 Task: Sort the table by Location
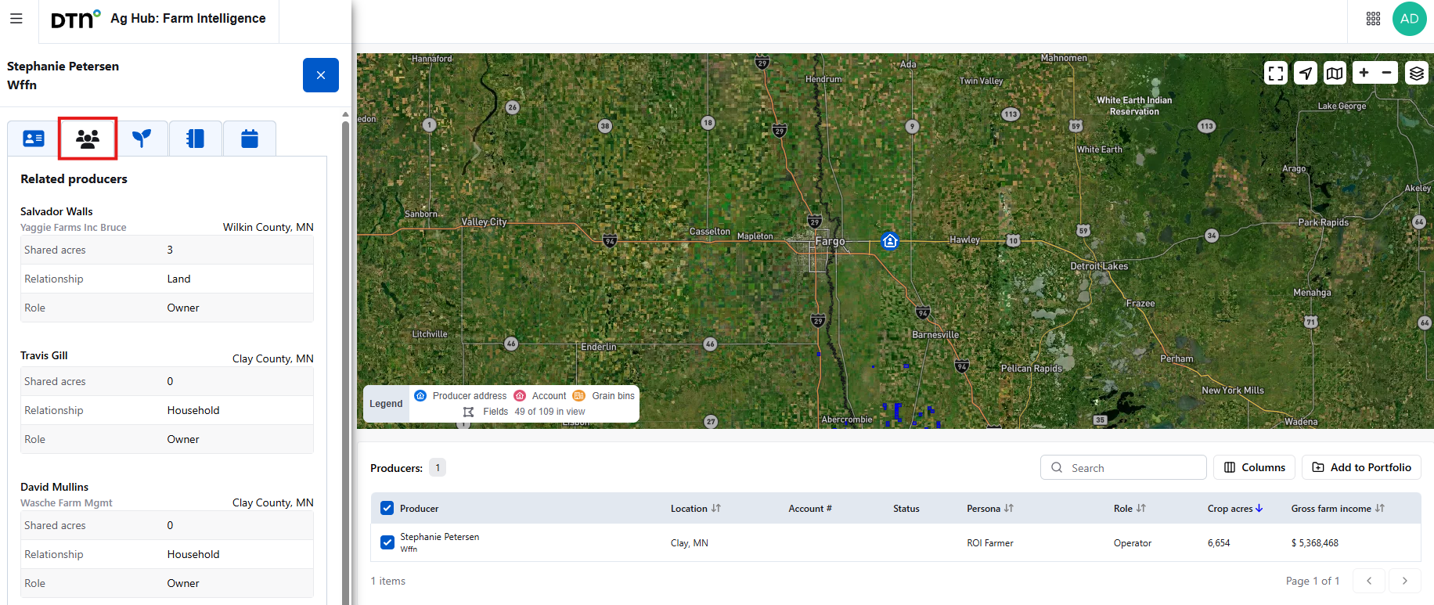click(715, 509)
